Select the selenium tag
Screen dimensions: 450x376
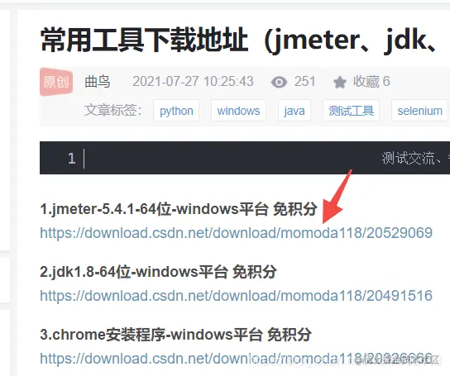[x=419, y=111]
